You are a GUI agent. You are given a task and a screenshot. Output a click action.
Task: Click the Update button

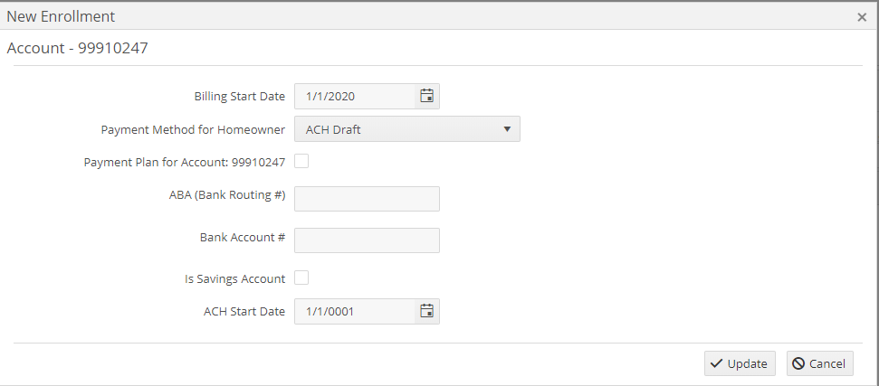pos(740,363)
